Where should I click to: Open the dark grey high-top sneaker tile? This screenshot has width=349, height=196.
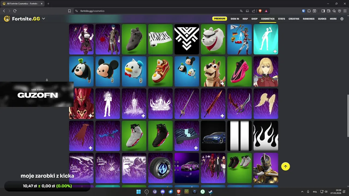[x=134, y=39]
